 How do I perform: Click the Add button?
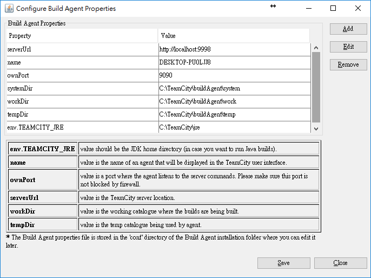(348, 29)
